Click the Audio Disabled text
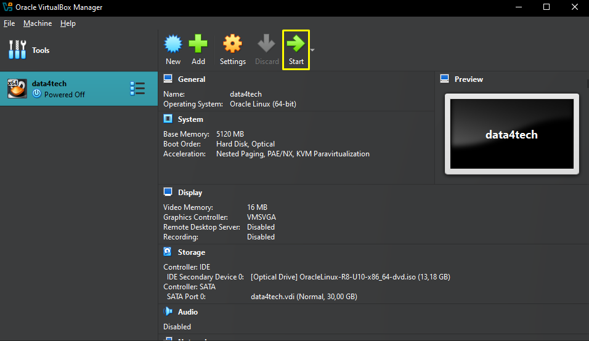 pos(177,327)
